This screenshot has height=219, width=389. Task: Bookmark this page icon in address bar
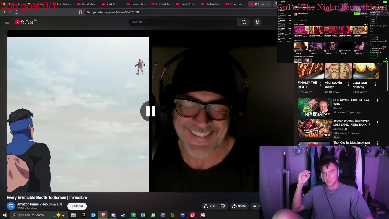click(x=80, y=12)
